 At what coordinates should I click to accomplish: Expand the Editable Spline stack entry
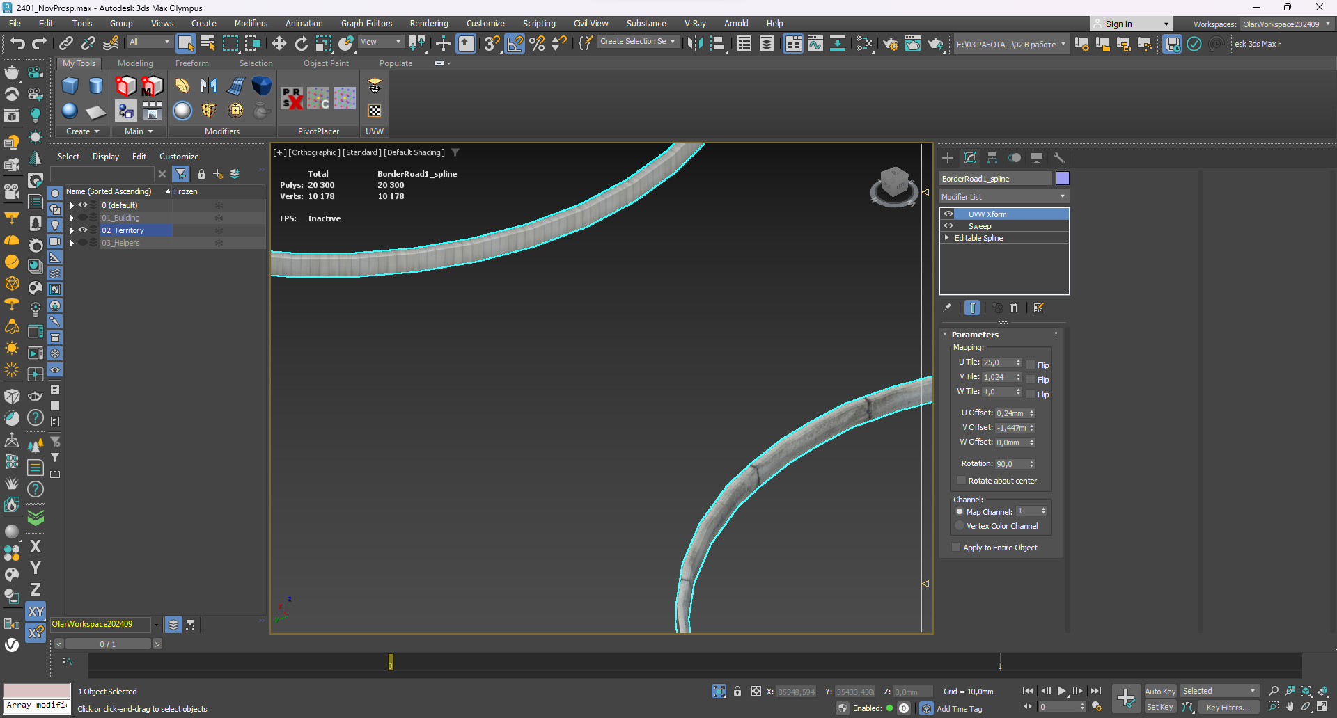click(946, 237)
